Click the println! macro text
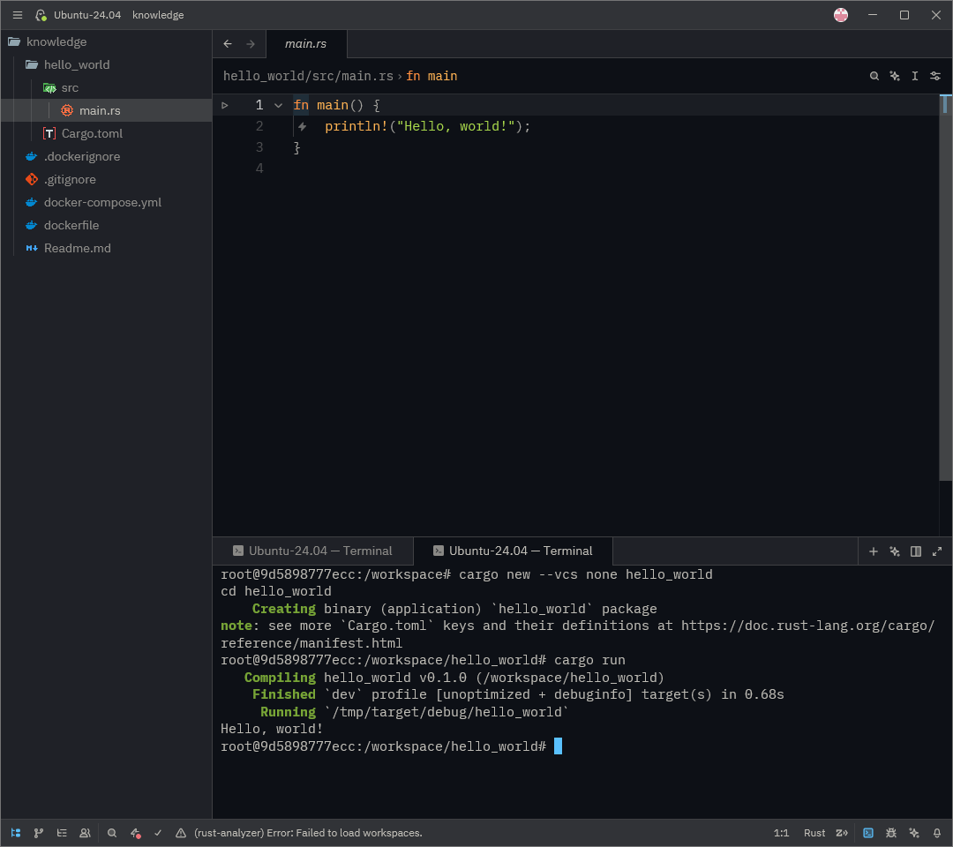 356,126
